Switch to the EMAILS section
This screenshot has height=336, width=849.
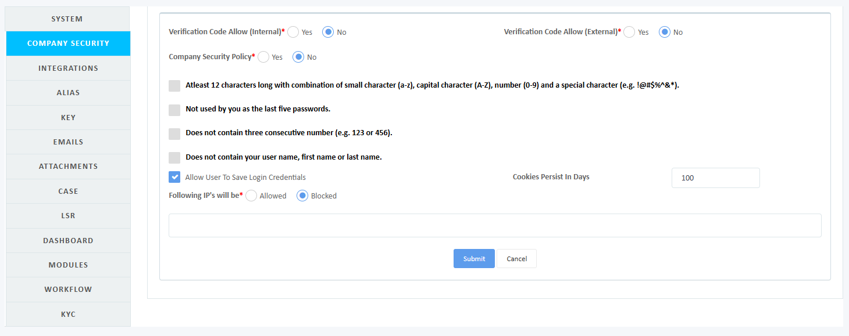[x=68, y=142]
